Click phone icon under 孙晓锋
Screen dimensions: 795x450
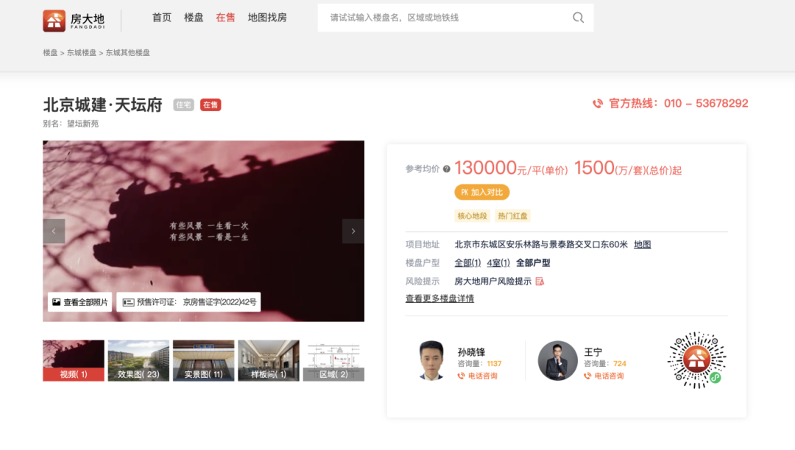(461, 376)
